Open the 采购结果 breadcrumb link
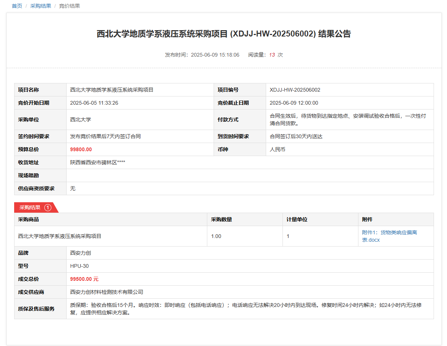Viewport: 447px width, 346px height. coord(41,6)
